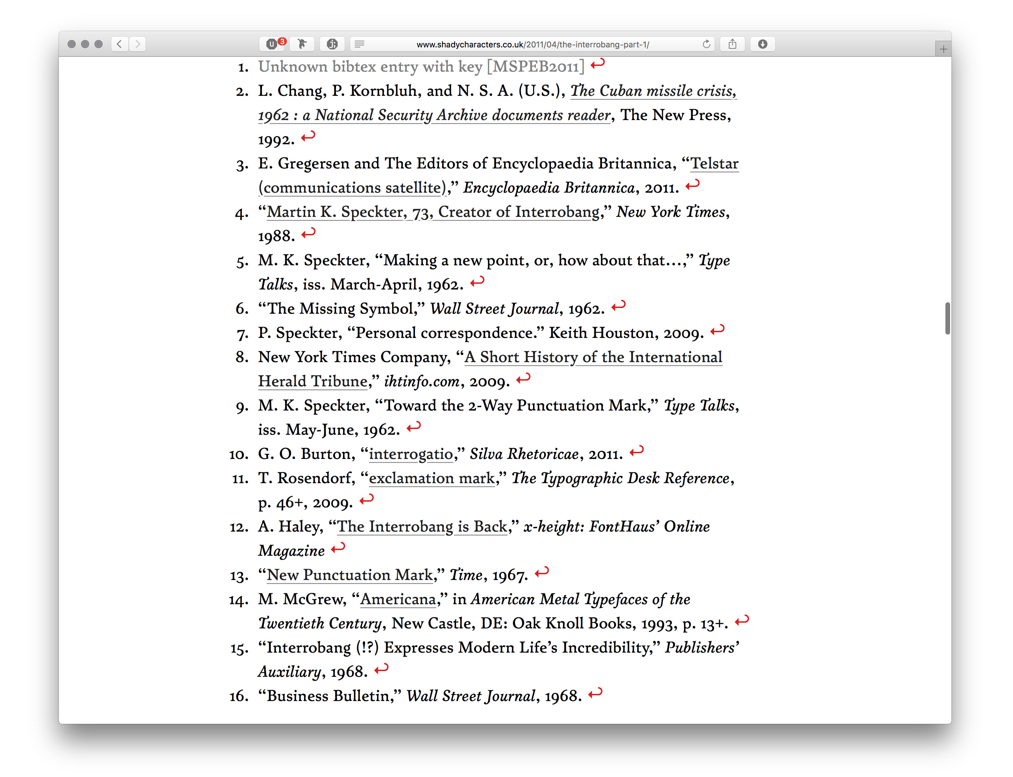Go forward with the forward arrow
Screen dimensions: 1013x777
(x=138, y=44)
